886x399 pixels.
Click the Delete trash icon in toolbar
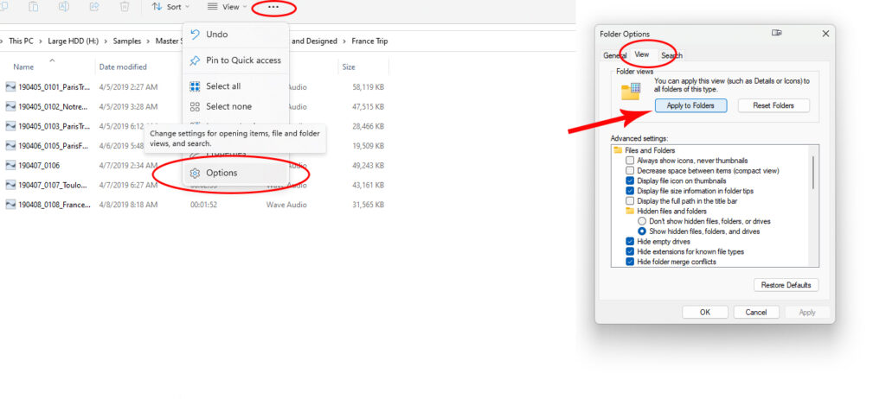[125, 7]
